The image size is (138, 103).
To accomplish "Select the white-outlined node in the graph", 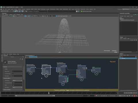I will pos(46,70).
